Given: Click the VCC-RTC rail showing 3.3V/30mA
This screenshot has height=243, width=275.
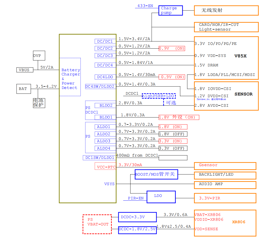Looking at the screenshot, I should 105,167.
